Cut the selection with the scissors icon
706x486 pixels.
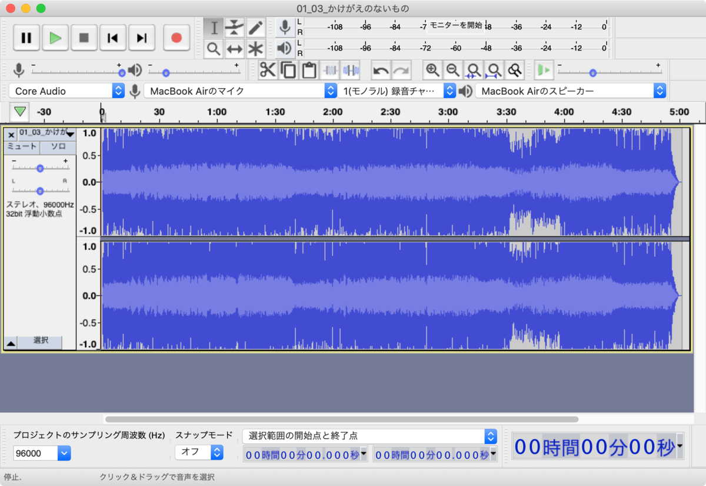268,71
